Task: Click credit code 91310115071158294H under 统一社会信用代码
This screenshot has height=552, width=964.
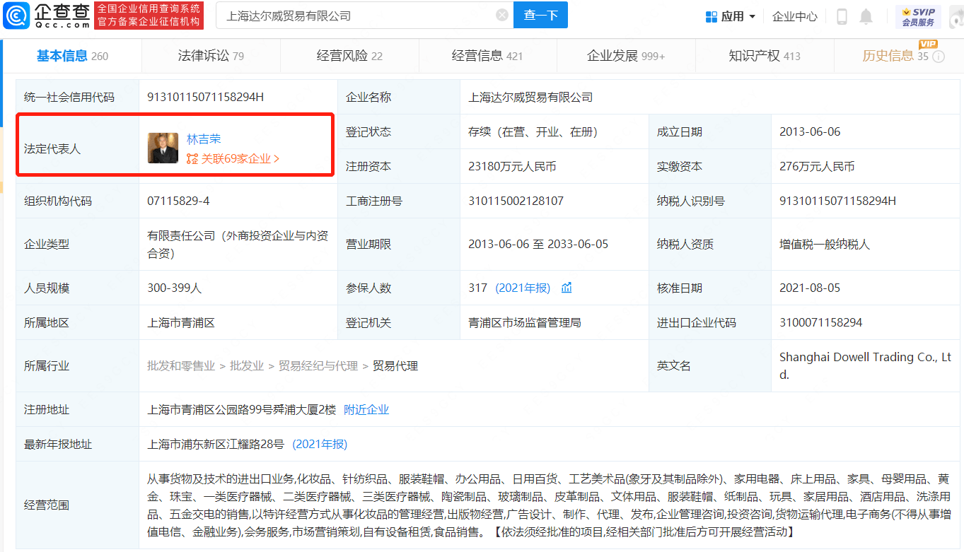Action: 205,97
